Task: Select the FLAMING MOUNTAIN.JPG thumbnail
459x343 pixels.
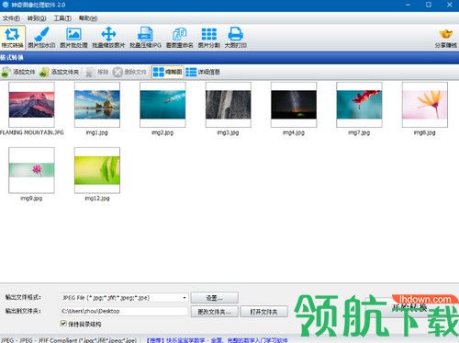Action: 31,105
